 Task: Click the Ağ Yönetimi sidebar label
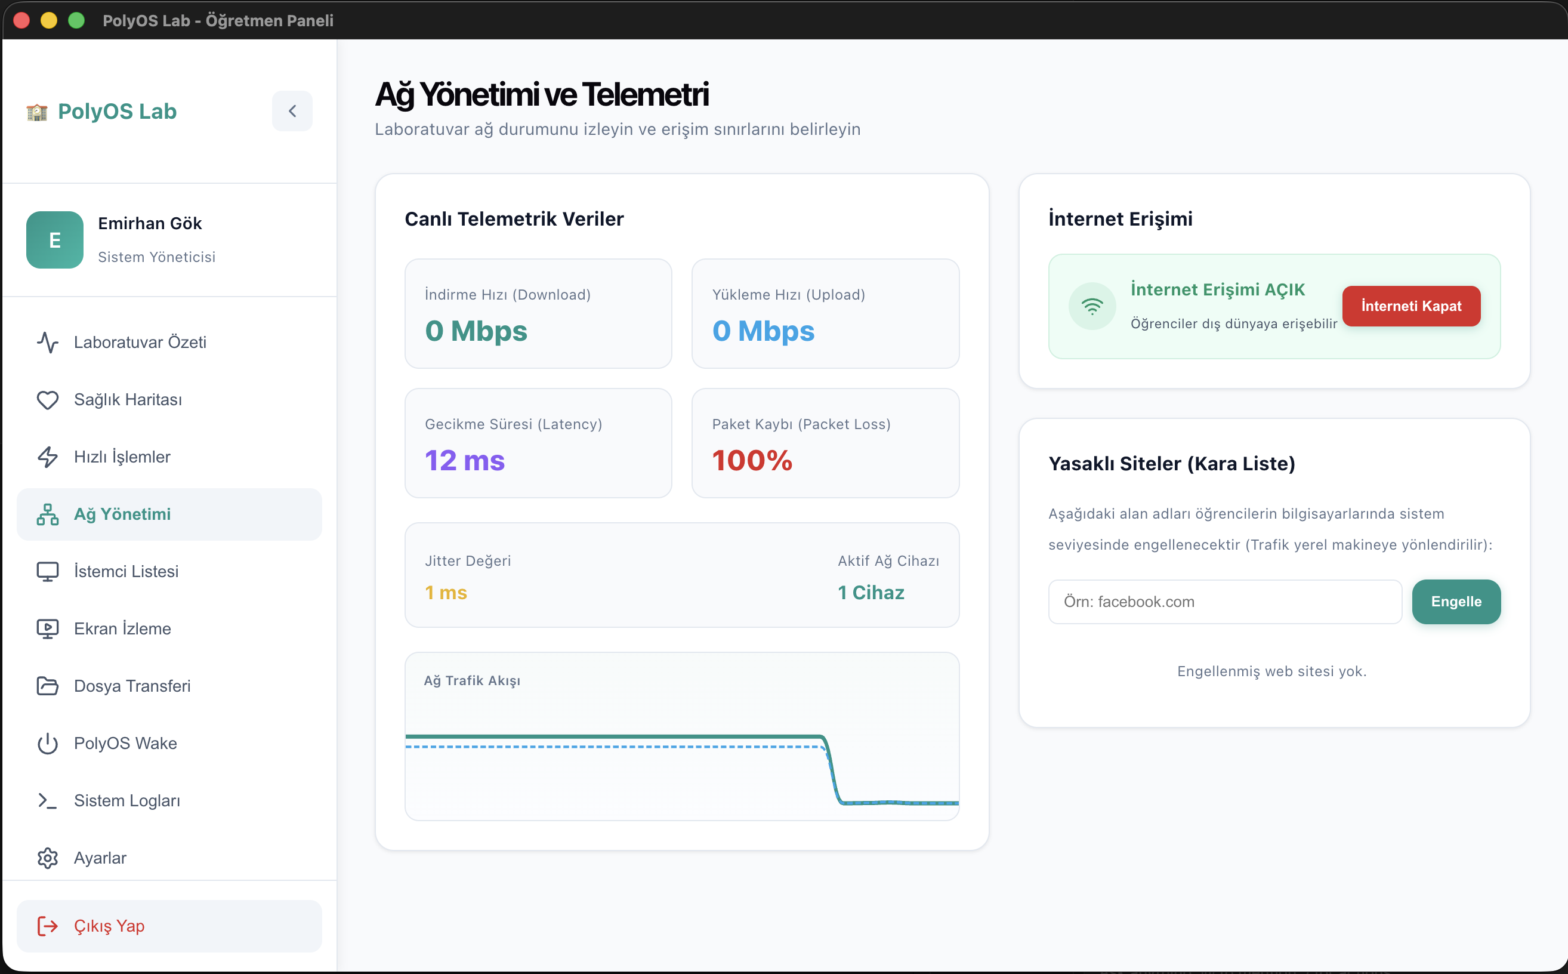(122, 514)
